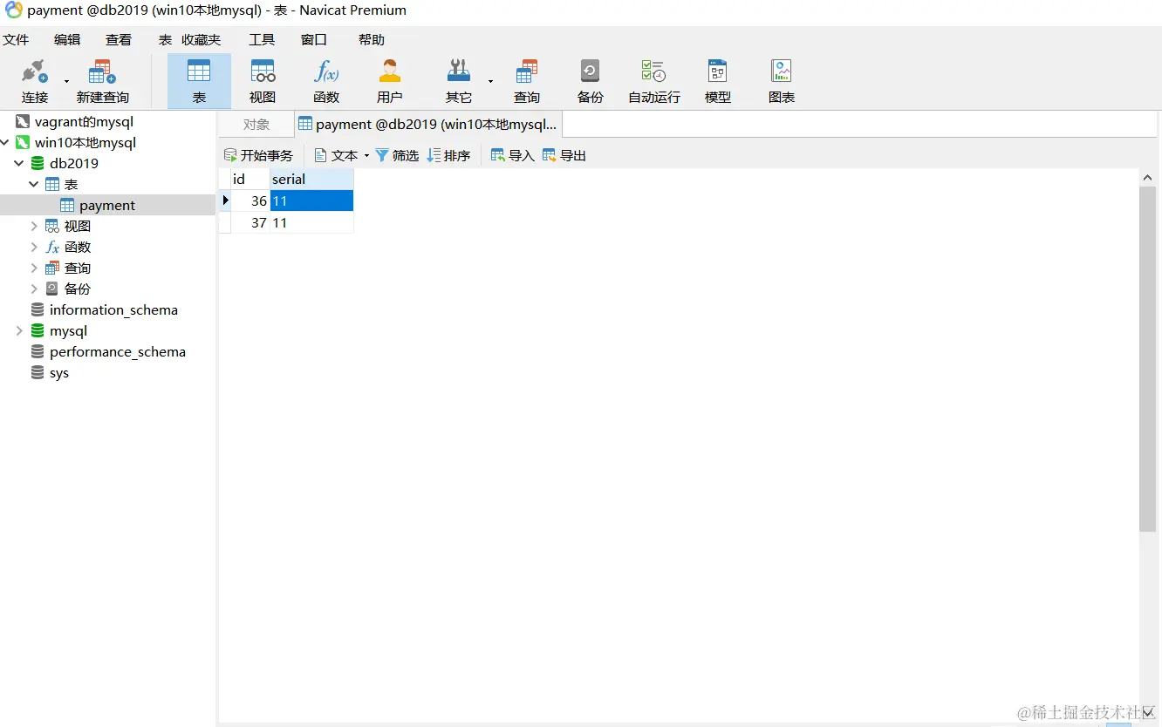The width and height of the screenshot is (1162, 727).
Task: Open the 收藏夹 menu
Action: [202, 39]
